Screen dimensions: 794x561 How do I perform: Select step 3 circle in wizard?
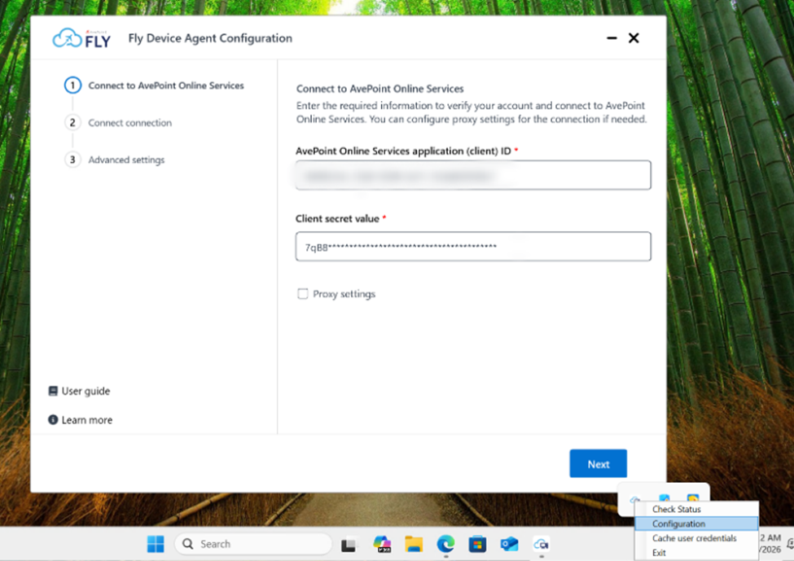coord(72,160)
